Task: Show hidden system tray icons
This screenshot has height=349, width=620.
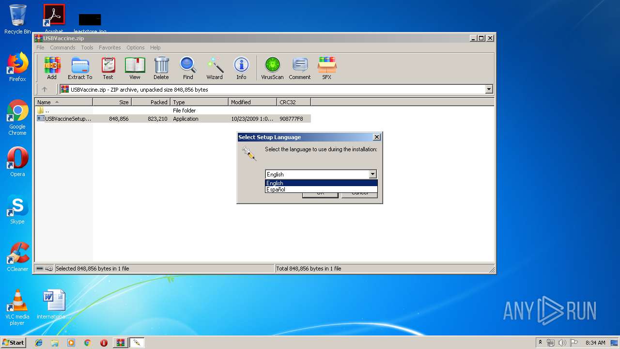Action: point(540,343)
